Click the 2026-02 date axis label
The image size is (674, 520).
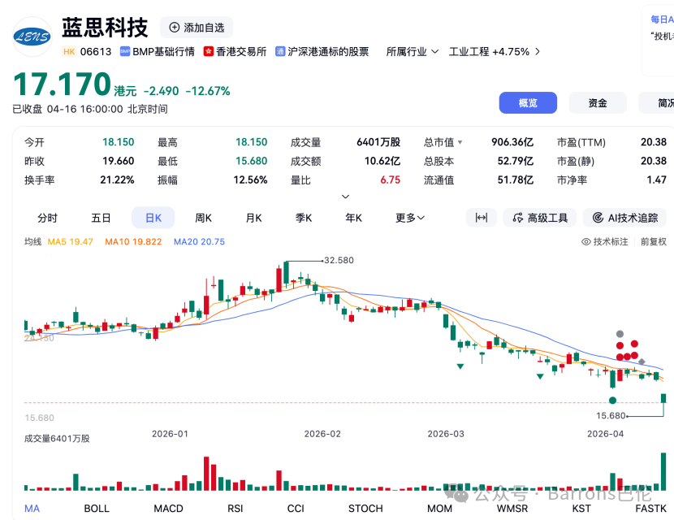[x=322, y=434]
